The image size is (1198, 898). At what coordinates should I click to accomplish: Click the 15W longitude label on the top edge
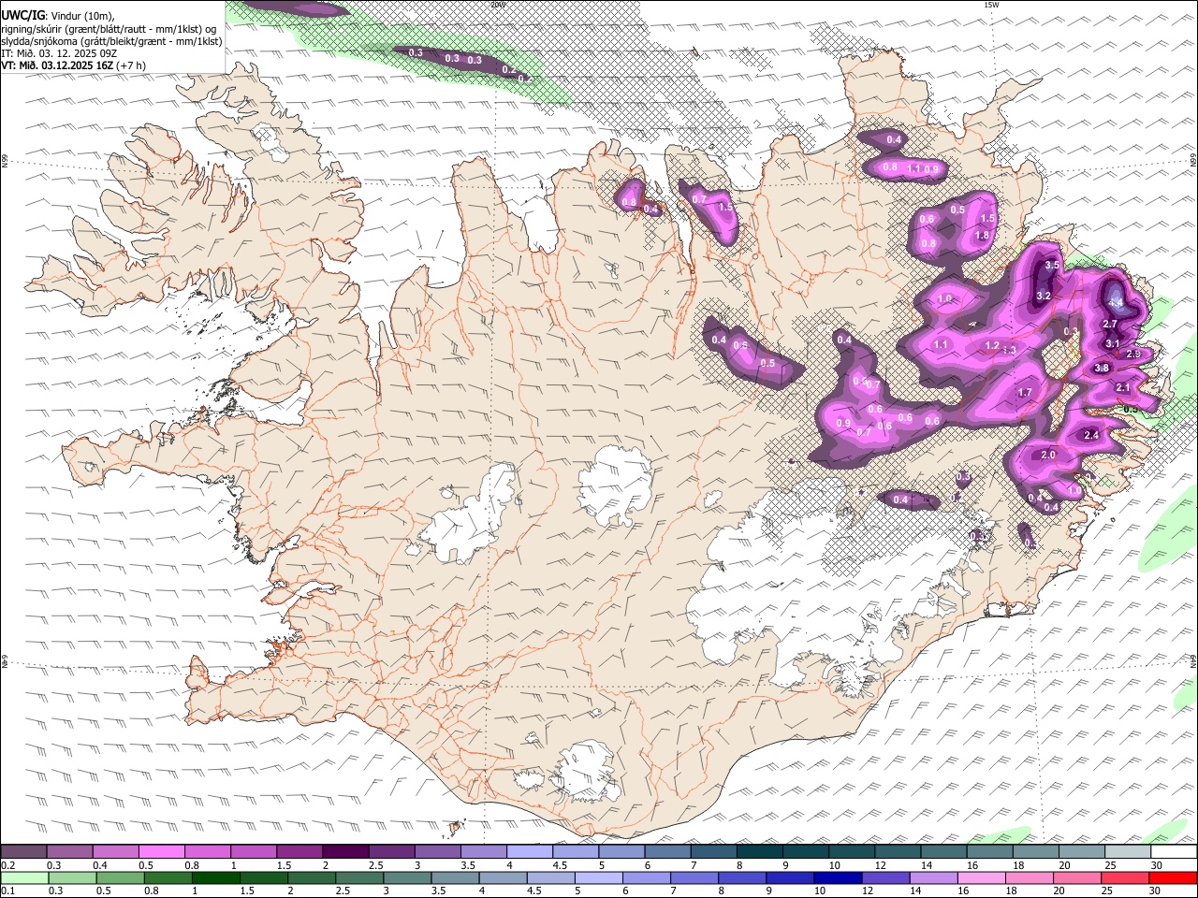coord(991,5)
